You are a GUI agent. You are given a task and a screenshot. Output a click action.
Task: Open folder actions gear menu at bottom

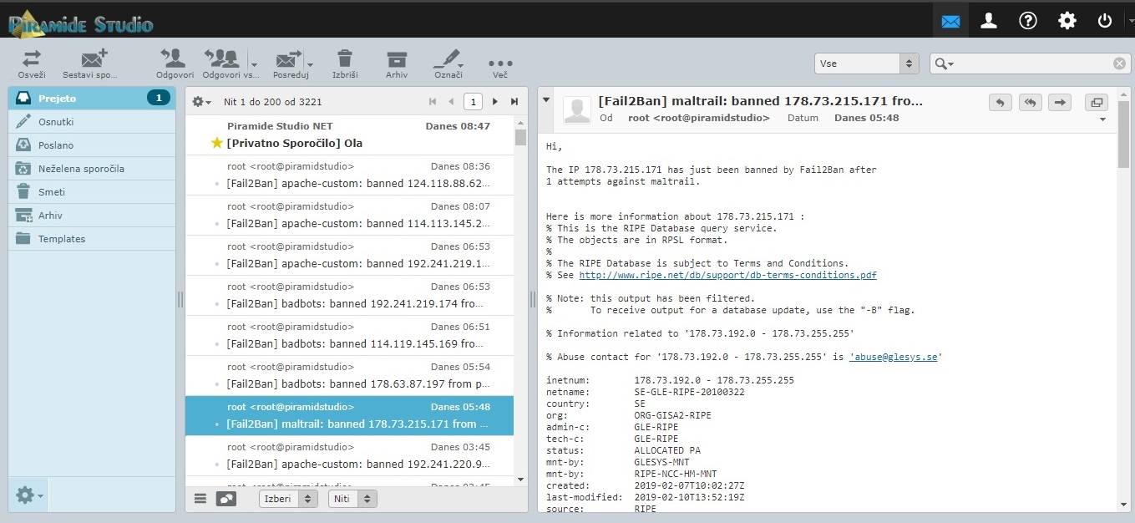coord(28,495)
